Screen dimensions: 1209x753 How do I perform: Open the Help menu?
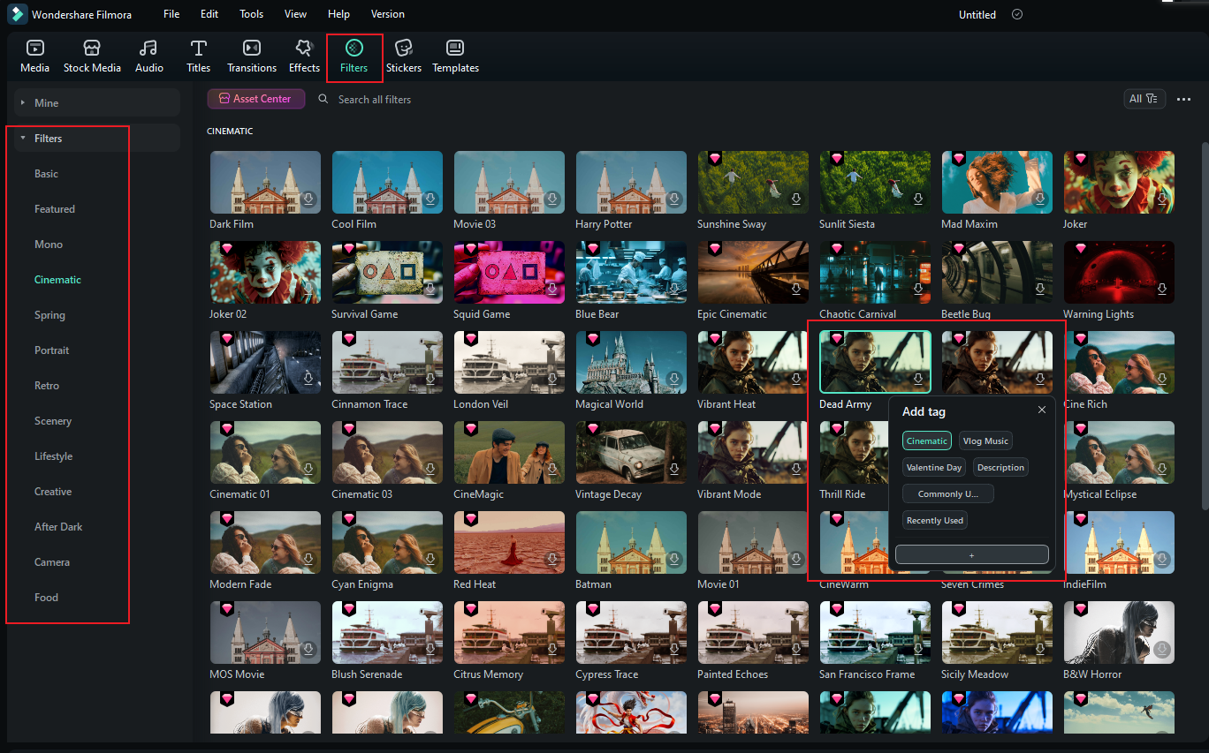338,14
